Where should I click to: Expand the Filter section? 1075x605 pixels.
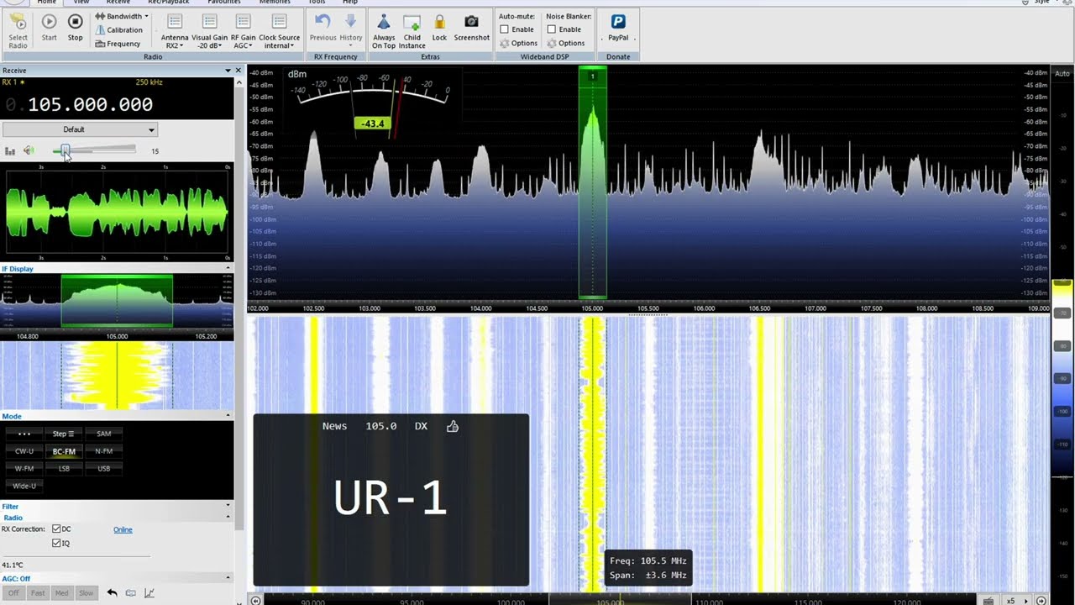(x=228, y=507)
